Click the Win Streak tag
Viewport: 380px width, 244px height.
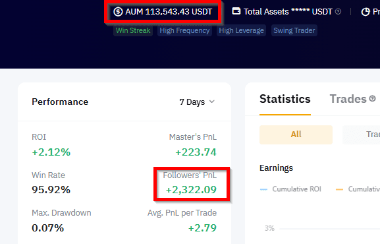click(133, 30)
